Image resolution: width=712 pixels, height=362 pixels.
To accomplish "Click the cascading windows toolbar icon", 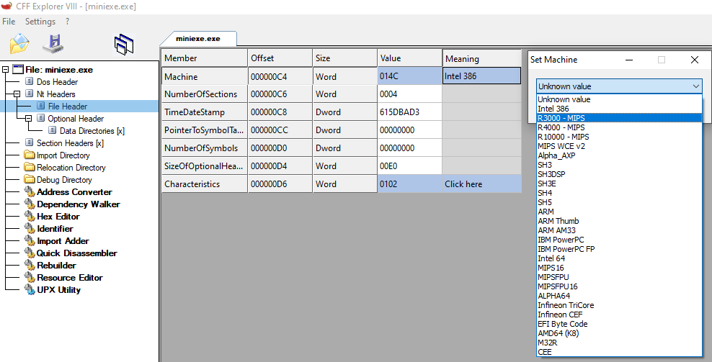I will pyautogui.click(x=123, y=45).
